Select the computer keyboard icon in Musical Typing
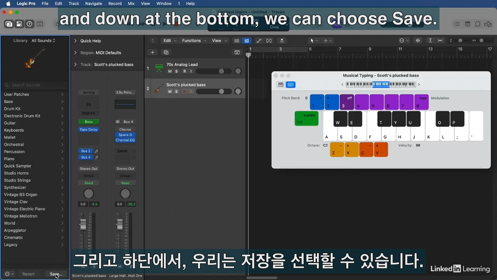The height and width of the screenshot is (280, 497). click(290, 84)
